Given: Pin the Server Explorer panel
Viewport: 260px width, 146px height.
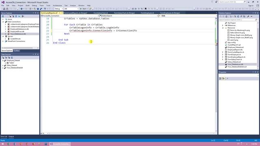Looking at the screenshot, I should 35,13.
